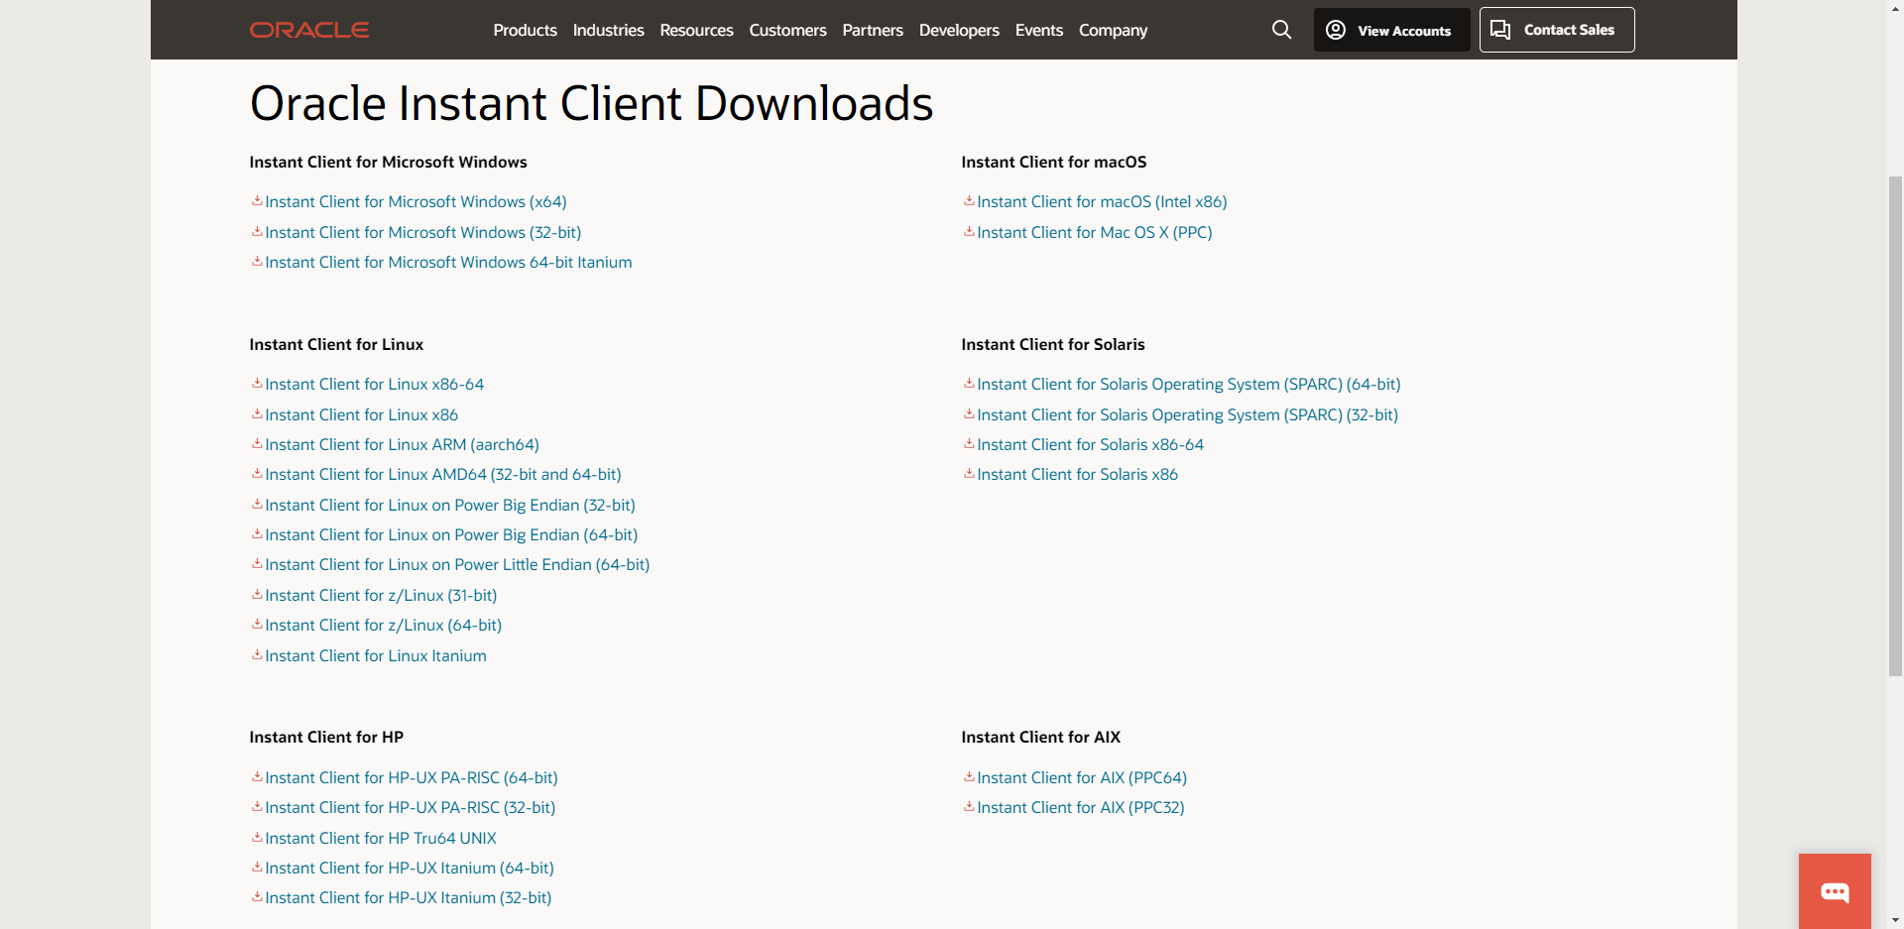The width and height of the screenshot is (1904, 929).
Task: Open Instant Client for Linux Itanium
Action: (376, 655)
